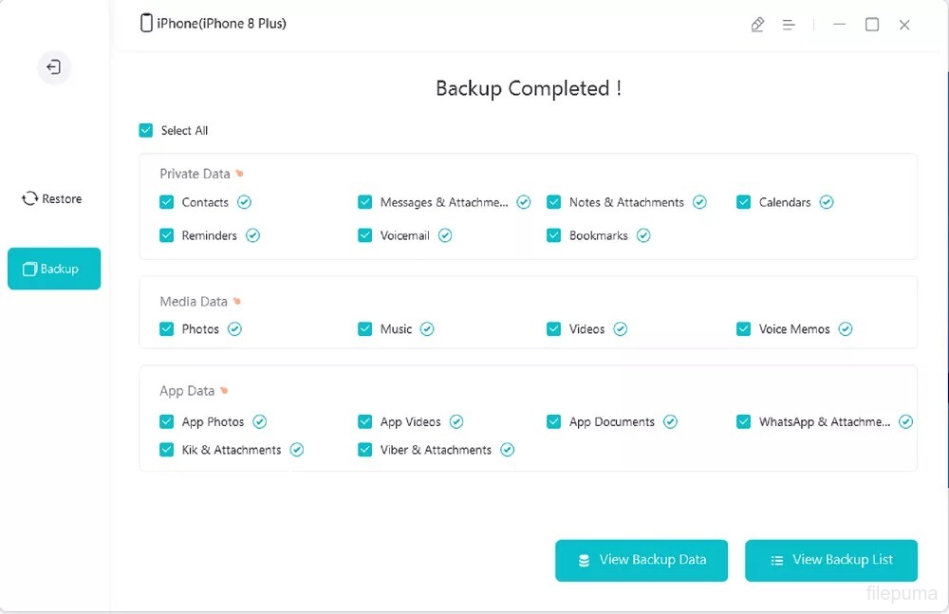Viewport: 949px width, 614px height.
Task: Open the View Backup List button
Action: [x=831, y=560]
